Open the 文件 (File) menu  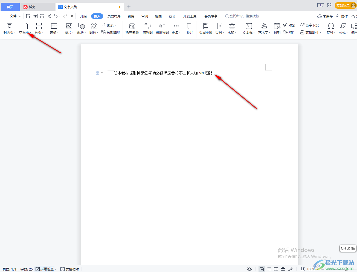tap(13, 16)
